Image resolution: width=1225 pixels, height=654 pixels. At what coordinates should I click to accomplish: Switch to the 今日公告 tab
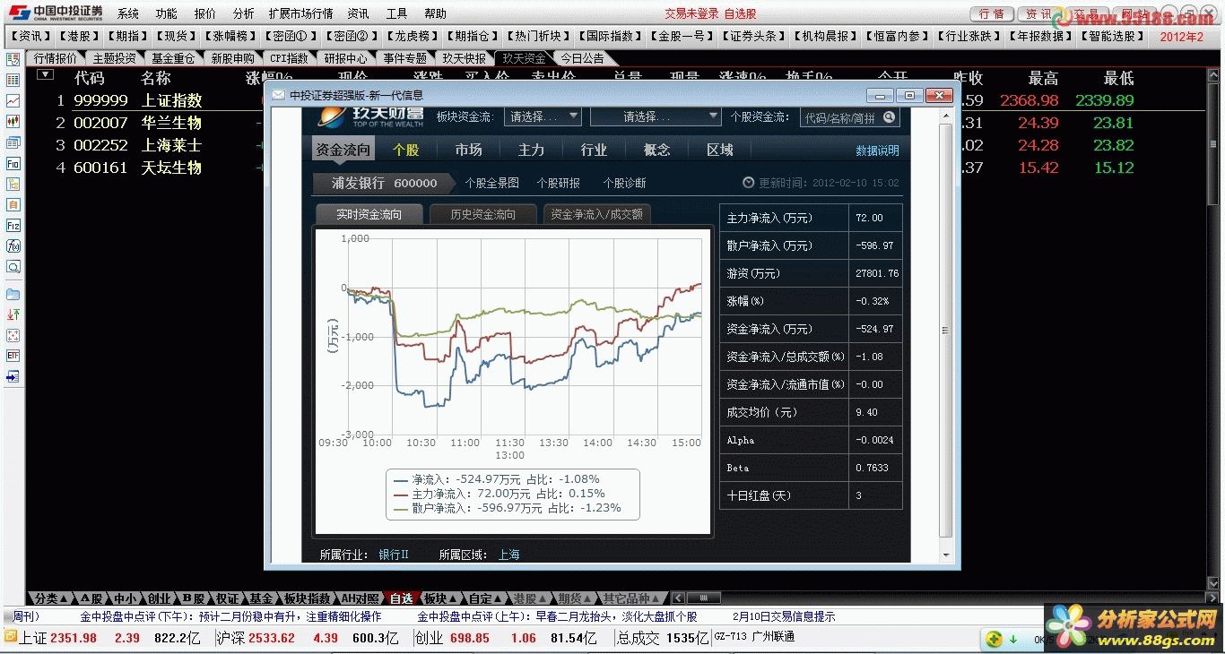[582, 58]
